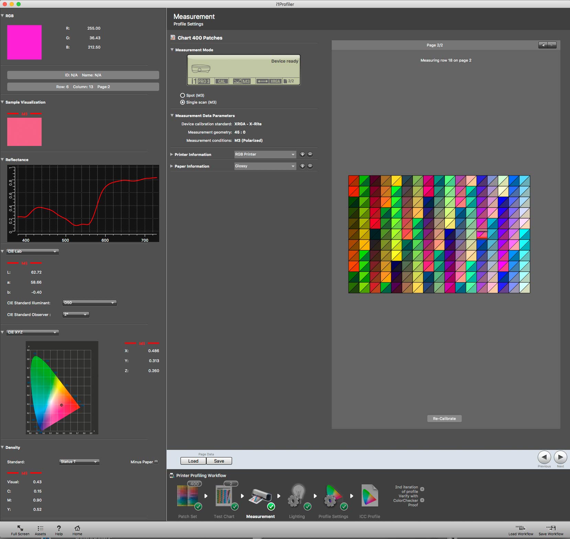The width and height of the screenshot is (570, 539).
Task: Click the Re-Calibrate button
Action: pyautogui.click(x=444, y=419)
